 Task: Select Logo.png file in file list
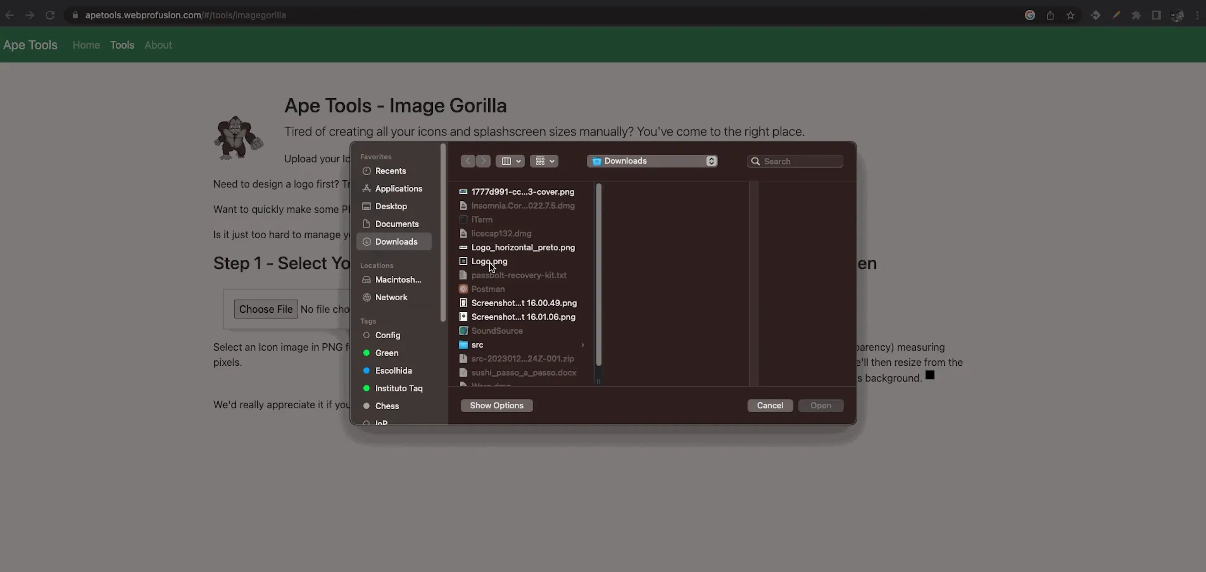pos(489,261)
